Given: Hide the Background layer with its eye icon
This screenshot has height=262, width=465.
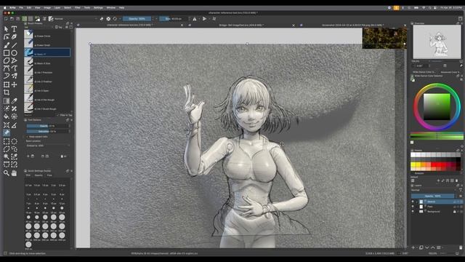Looking at the screenshot, I should (413, 212).
